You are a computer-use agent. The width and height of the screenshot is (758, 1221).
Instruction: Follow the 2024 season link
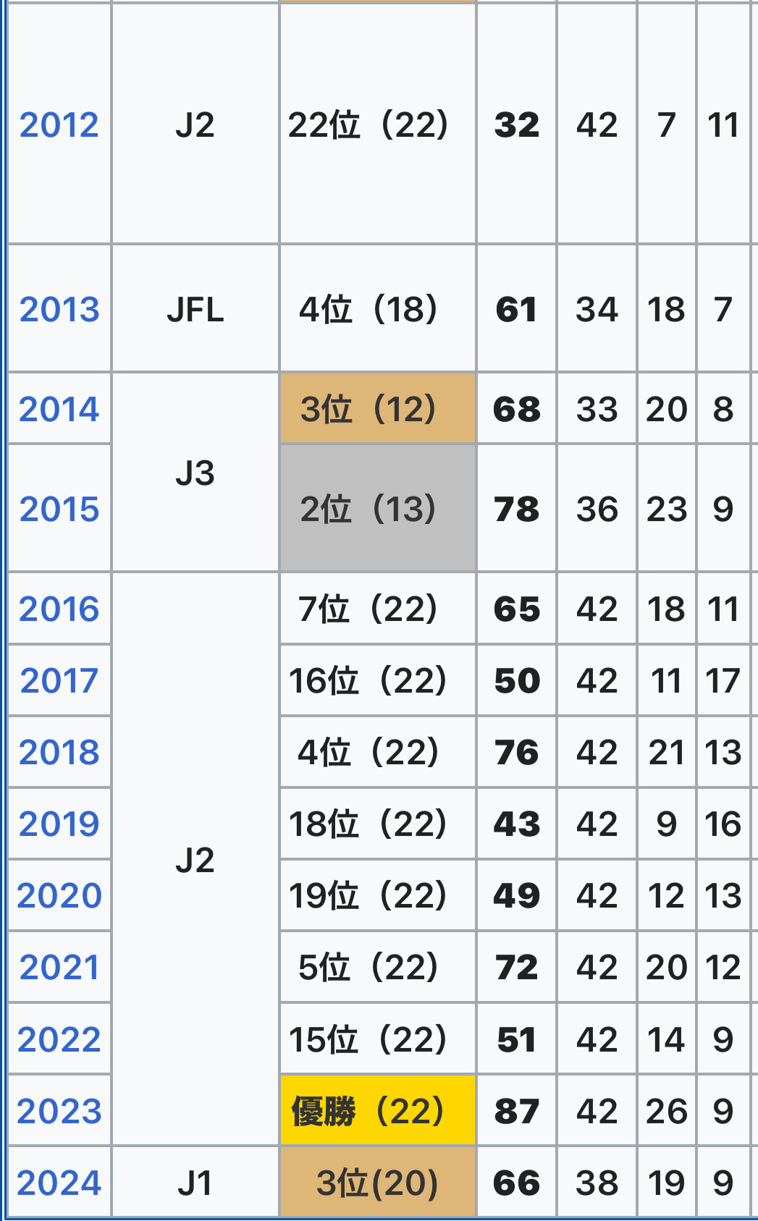point(59,1183)
